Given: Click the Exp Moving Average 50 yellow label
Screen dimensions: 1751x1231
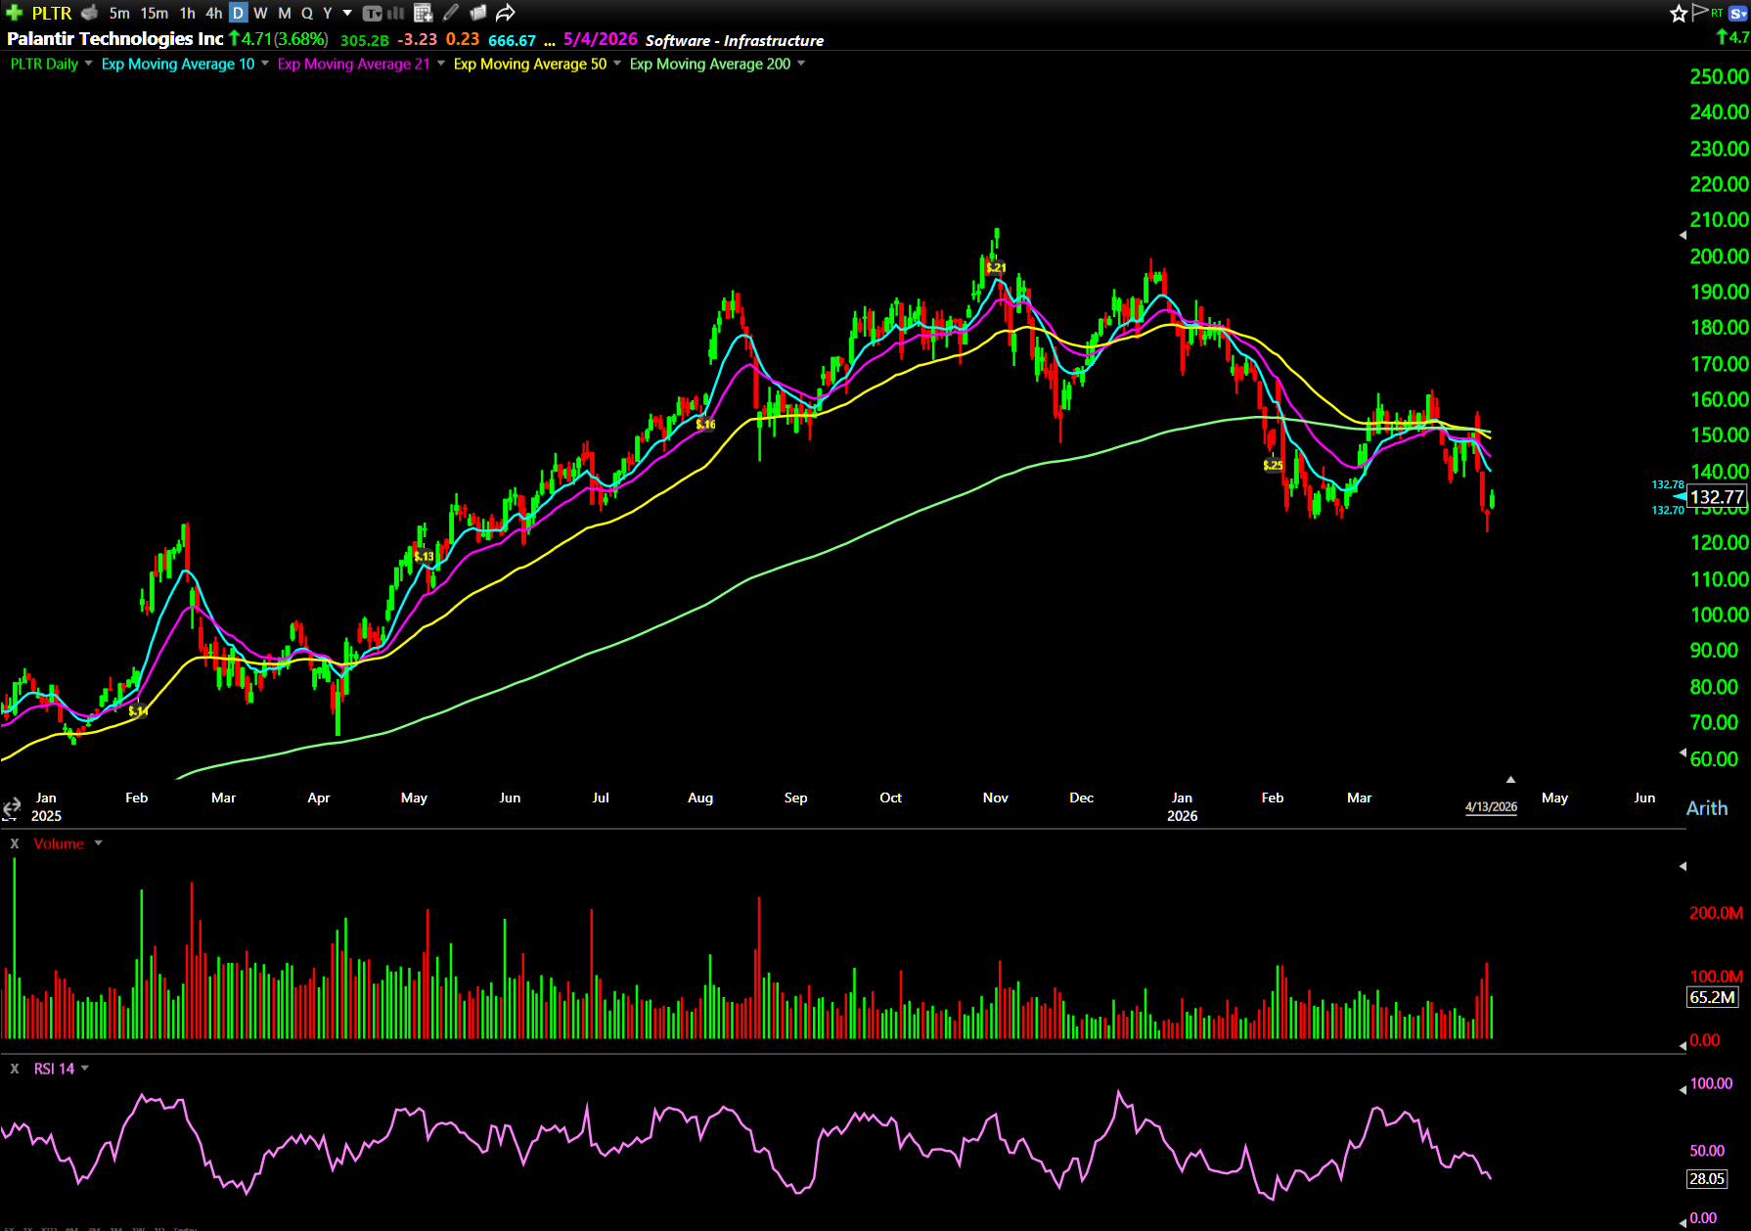Looking at the screenshot, I should (529, 64).
